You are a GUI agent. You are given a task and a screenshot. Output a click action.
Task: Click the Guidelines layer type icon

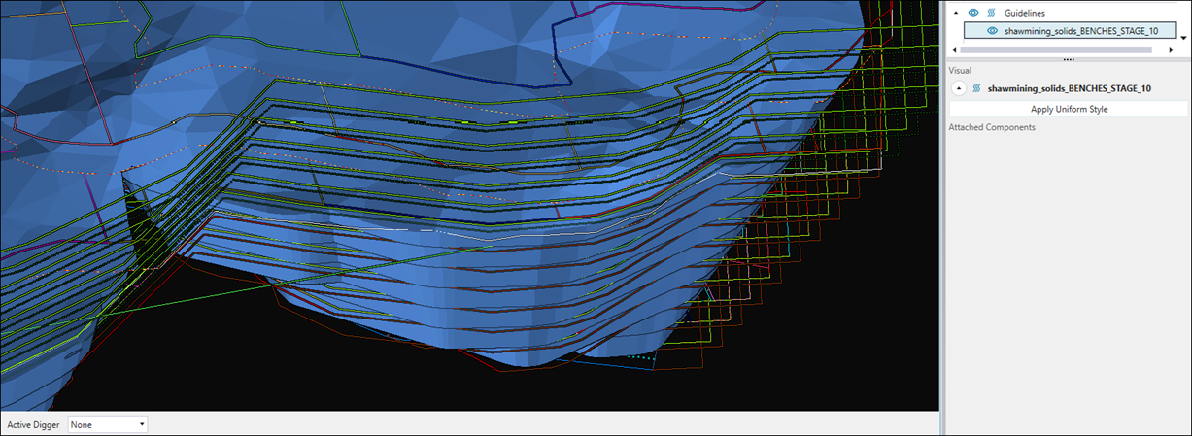click(x=991, y=13)
